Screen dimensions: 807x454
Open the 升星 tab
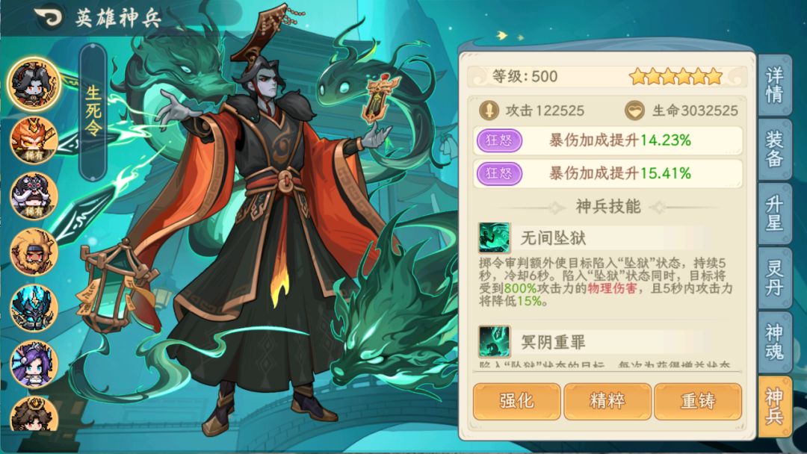tap(775, 214)
